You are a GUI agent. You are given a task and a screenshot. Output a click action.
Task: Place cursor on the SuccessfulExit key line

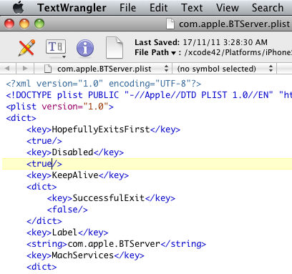click(x=111, y=198)
